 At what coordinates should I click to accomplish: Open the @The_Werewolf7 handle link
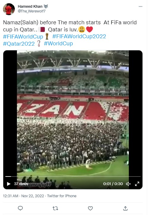32,11
